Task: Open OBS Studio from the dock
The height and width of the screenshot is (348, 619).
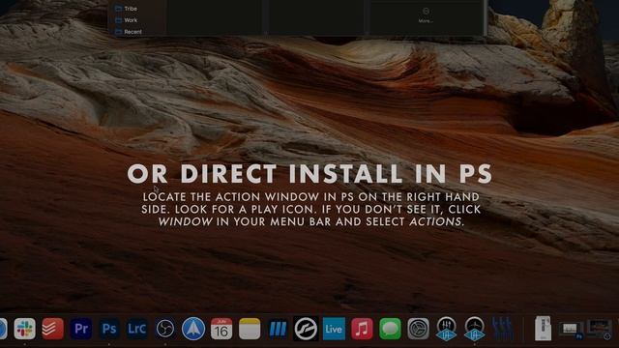Action: click(165, 329)
